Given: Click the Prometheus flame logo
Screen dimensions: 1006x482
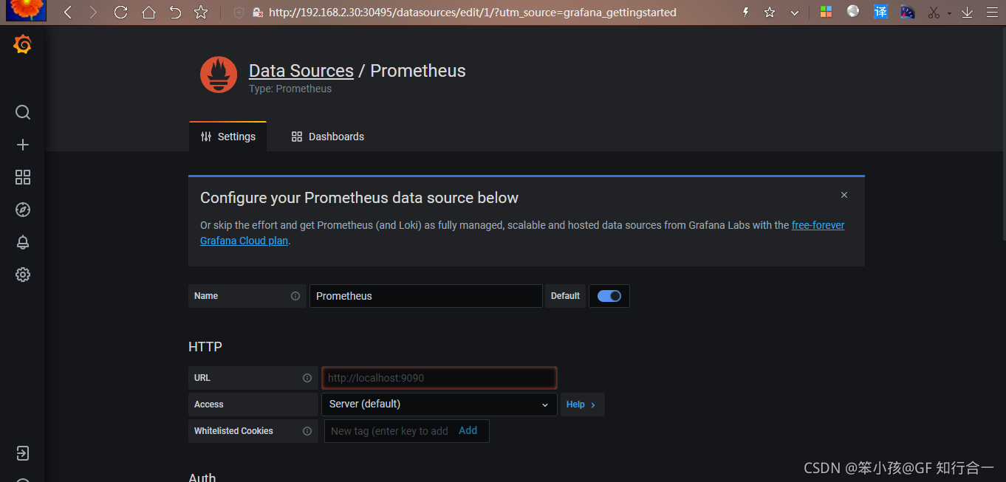Looking at the screenshot, I should [219, 75].
